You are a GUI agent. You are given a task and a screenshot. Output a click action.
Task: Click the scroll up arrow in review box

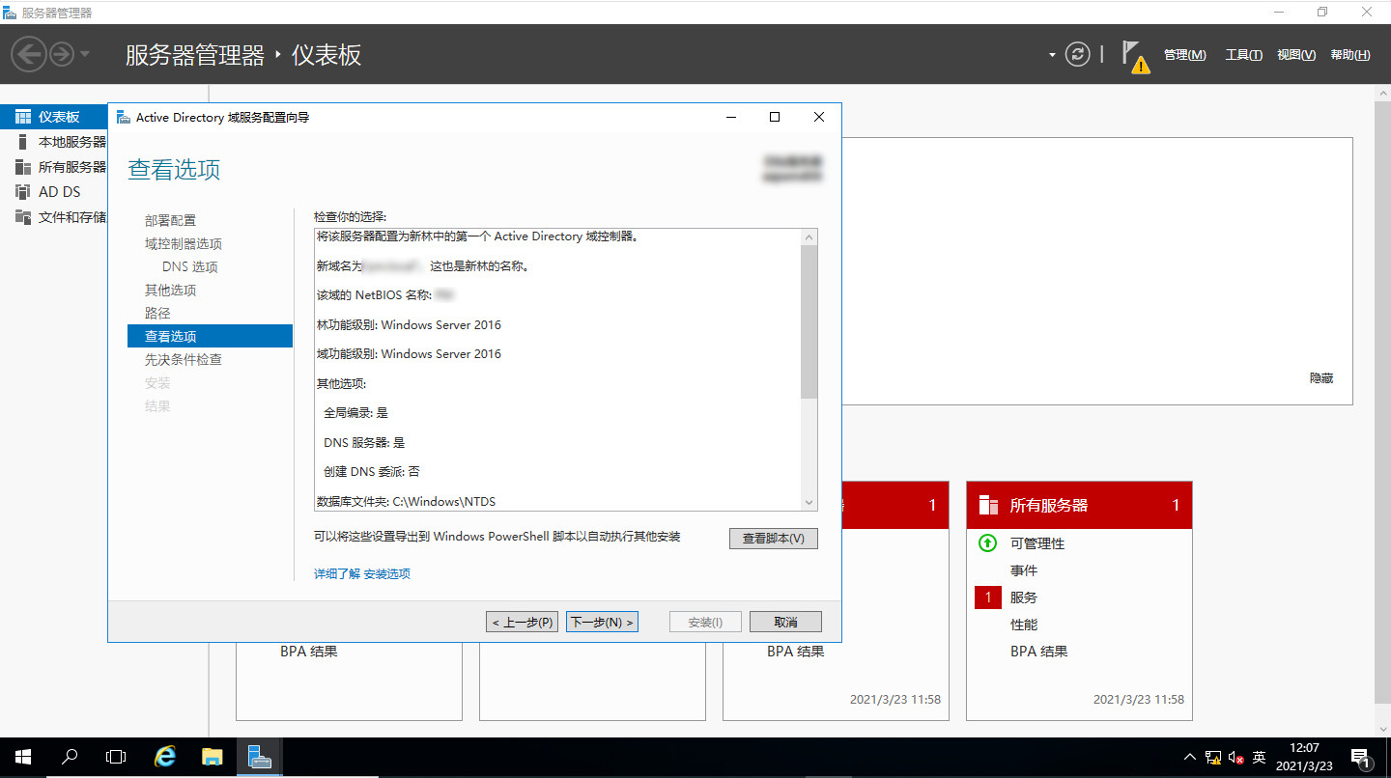(809, 237)
